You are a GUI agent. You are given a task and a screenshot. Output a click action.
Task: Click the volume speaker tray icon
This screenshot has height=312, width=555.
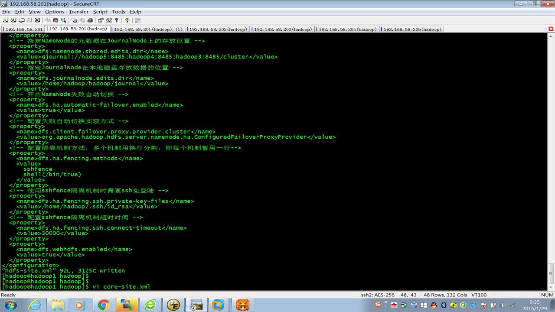click(x=503, y=305)
